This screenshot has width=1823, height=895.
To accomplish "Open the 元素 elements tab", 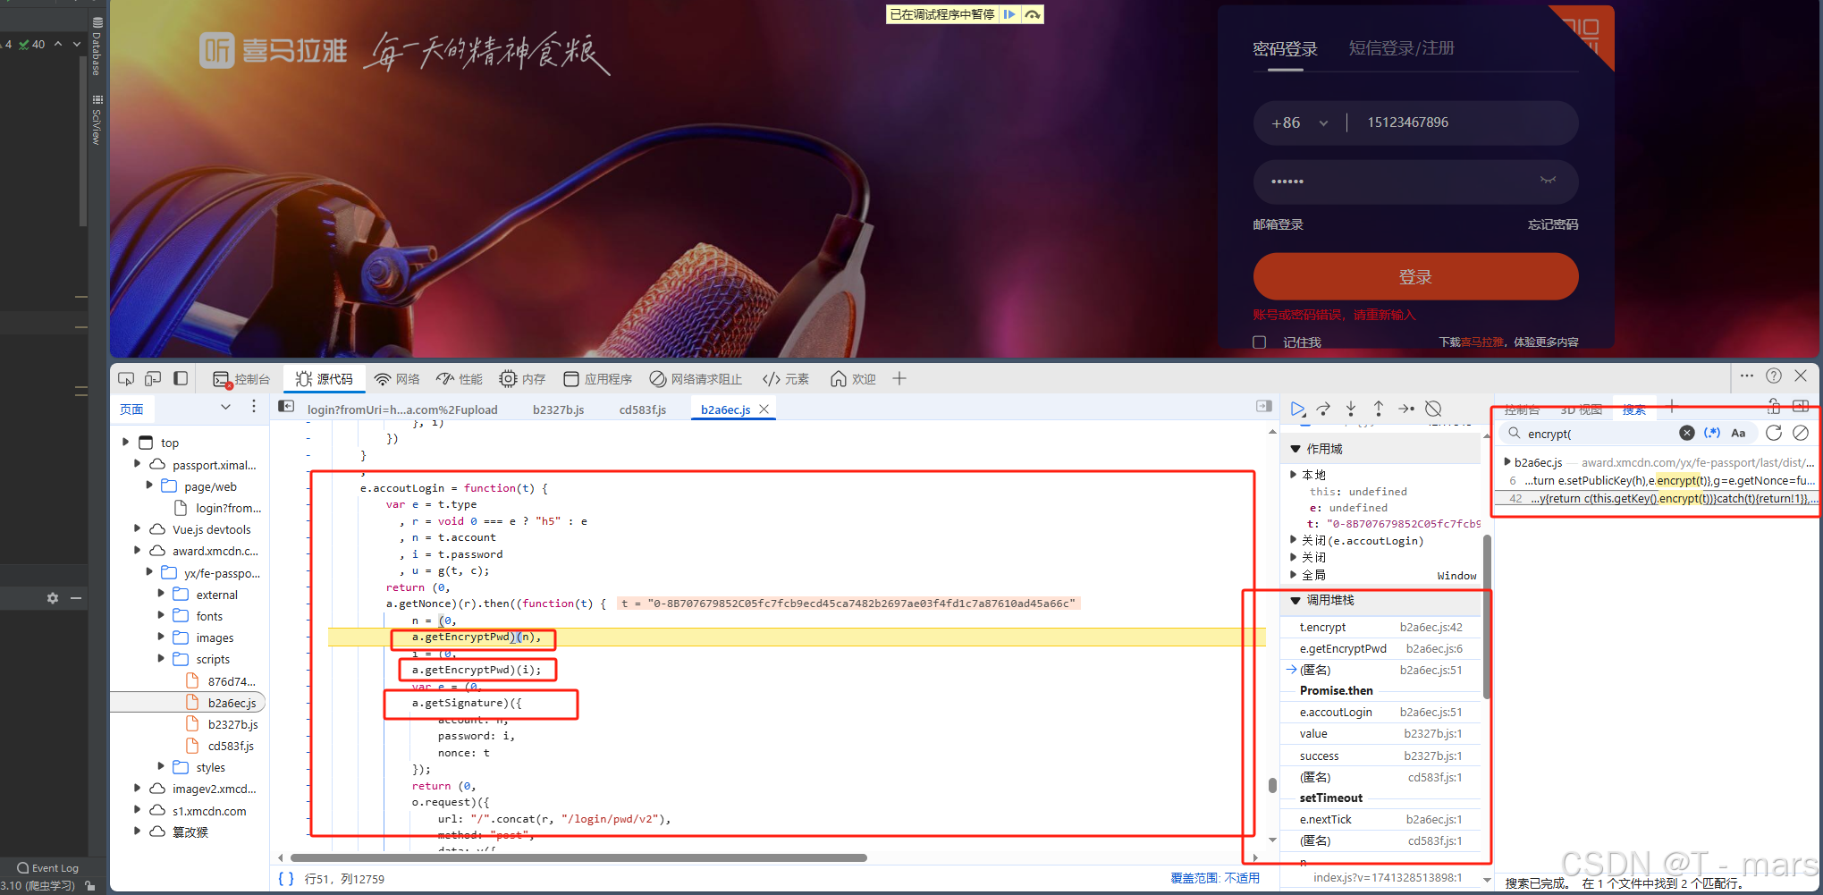I will (785, 379).
